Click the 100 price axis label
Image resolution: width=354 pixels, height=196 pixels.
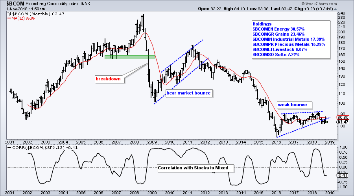342,103
